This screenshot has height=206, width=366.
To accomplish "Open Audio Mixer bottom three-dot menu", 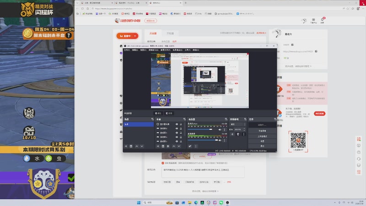I will pos(196,146).
